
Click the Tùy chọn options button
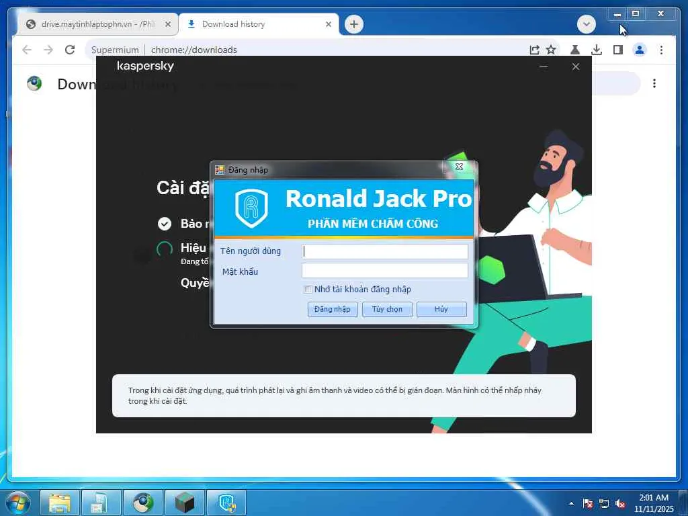[x=387, y=309]
